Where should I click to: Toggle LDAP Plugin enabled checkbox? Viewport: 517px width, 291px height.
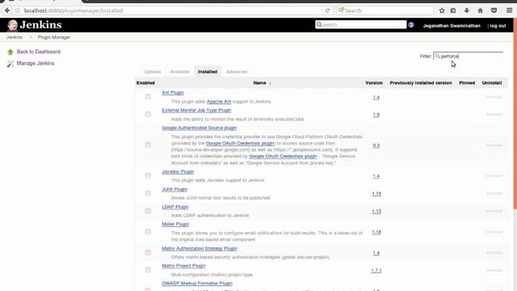point(148,210)
